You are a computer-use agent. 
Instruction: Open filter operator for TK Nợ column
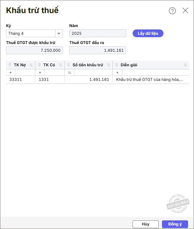point(11,73)
